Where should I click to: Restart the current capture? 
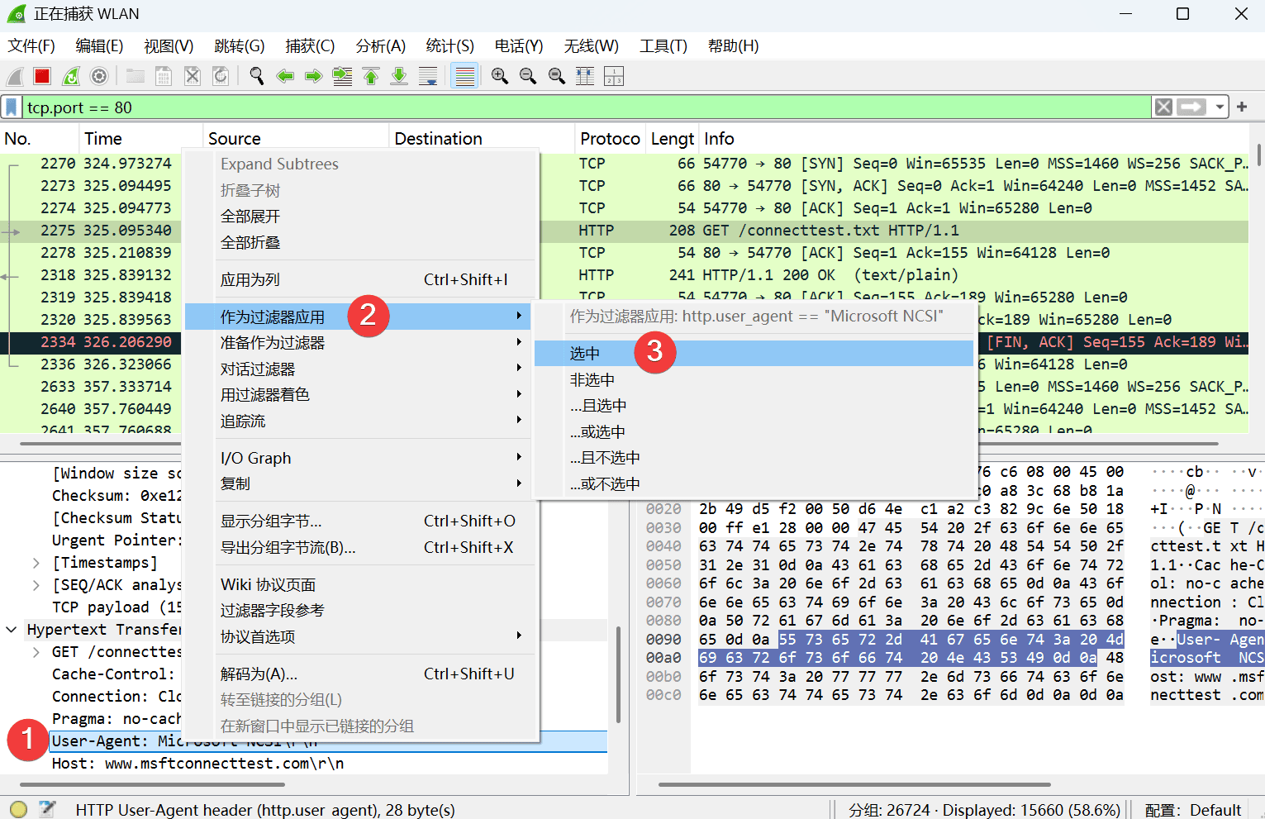point(71,76)
